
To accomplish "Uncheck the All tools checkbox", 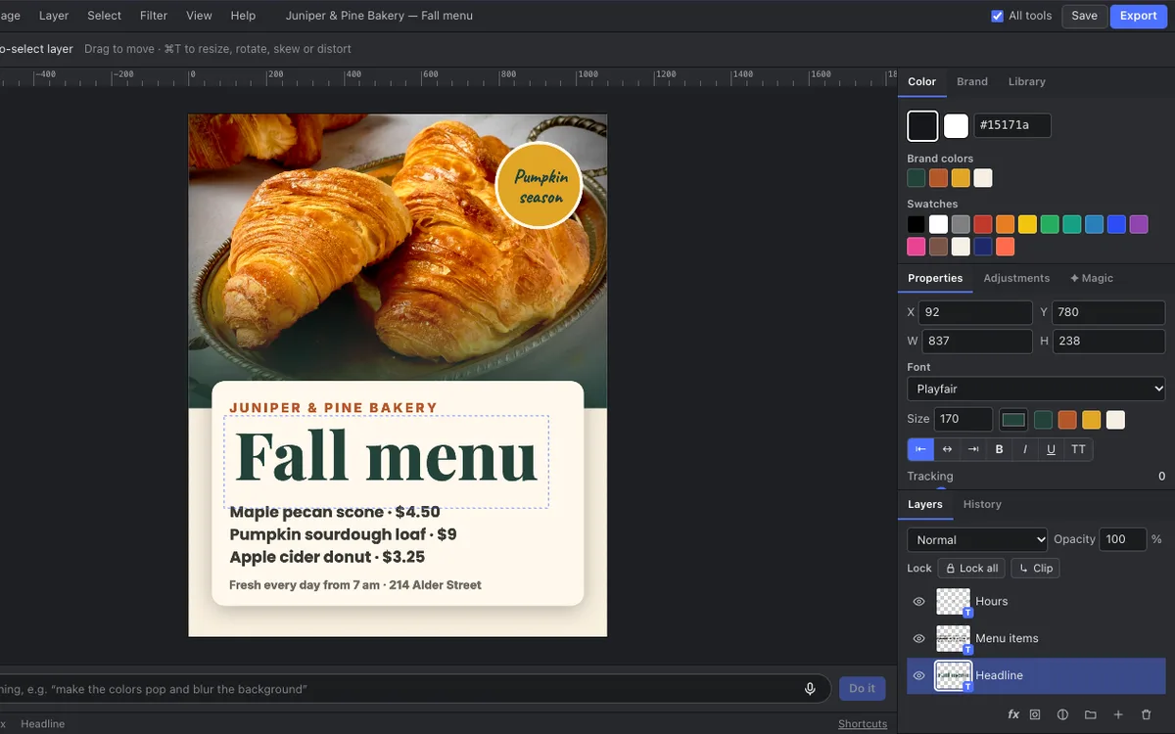I will (x=997, y=16).
